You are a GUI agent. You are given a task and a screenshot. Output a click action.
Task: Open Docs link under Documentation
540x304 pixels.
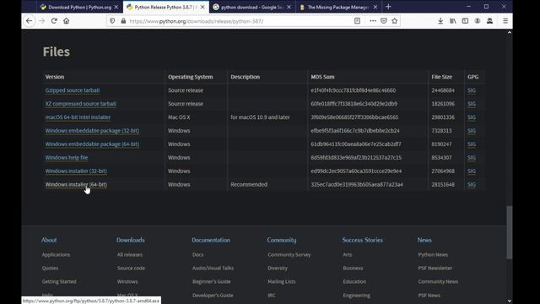tap(197, 255)
